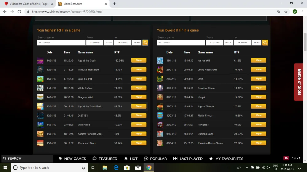Open the Battle of Slots side tab
Viewport: 307px width, 172px height.
click(x=299, y=82)
